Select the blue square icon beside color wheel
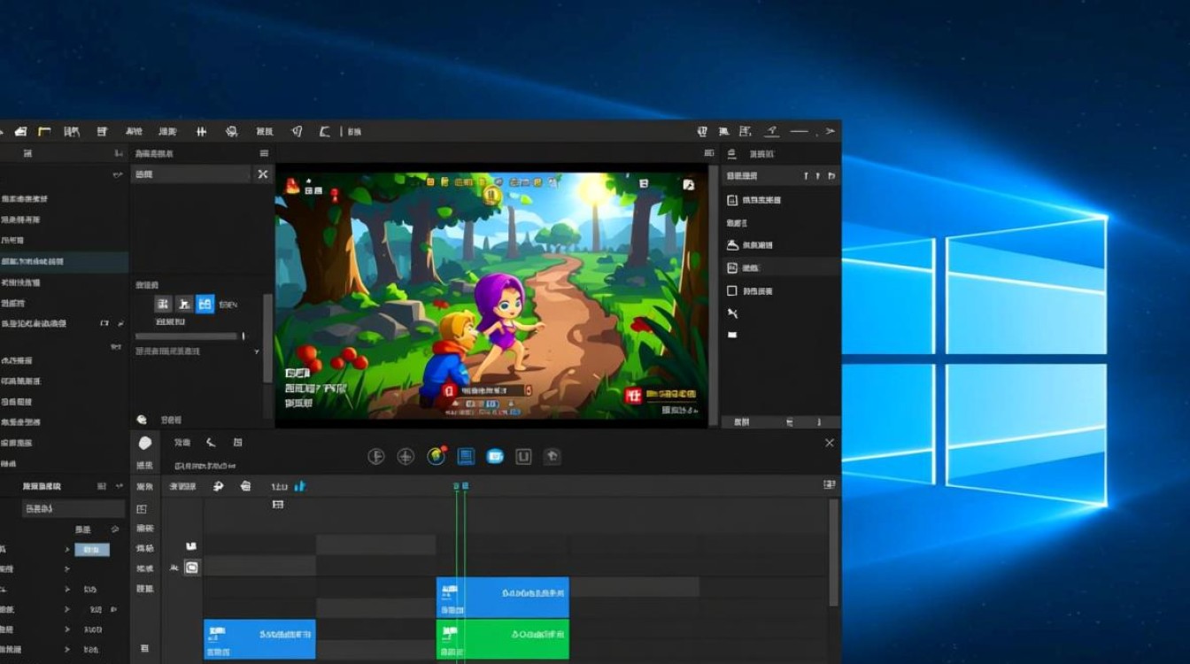The width and height of the screenshot is (1190, 664). (466, 456)
